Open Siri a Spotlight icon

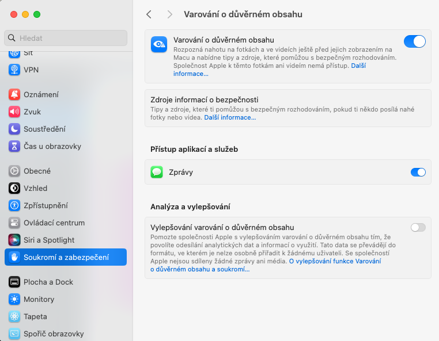click(x=14, y=240)
